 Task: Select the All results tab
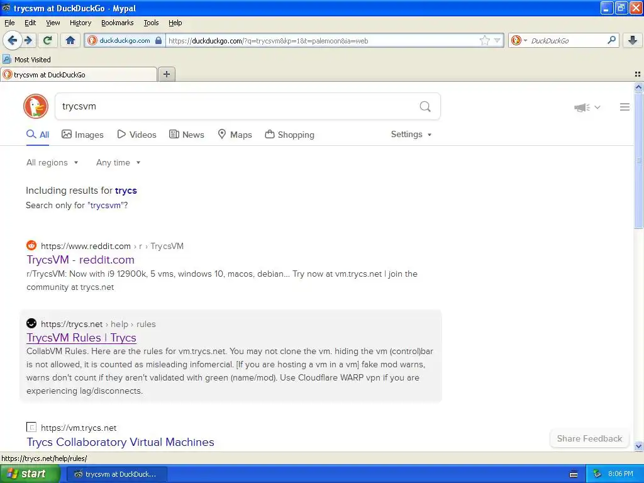click(x=38, y=135)
